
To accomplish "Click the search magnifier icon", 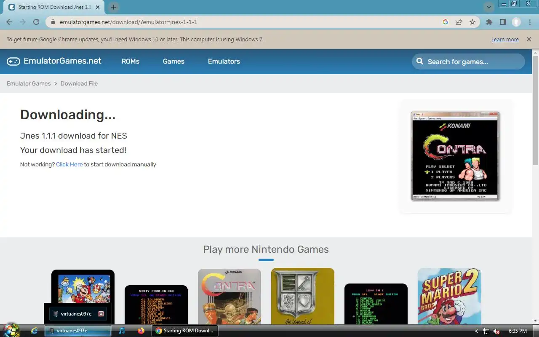I will pyautogui.click(x=419, y=62).
